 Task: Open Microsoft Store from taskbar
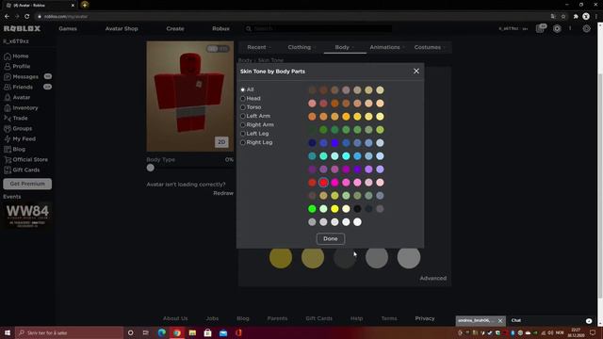pos(207,332)
